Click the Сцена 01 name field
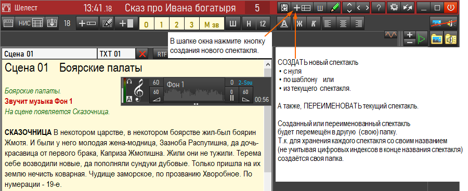This screenshot has height=191, width=468. [49, 54]
